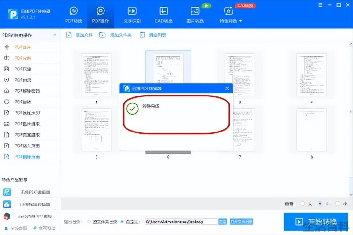The height and width of the screenshot is (235, 353).
Task: Open the 文字识别 section
Action: pyautogui.click(x=132, y=15)
